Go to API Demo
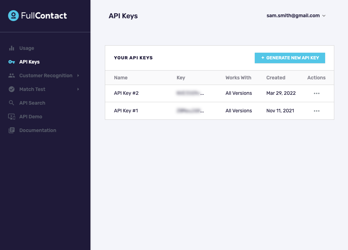The height and width of the screenshot is (250, 348). point(31,117)
